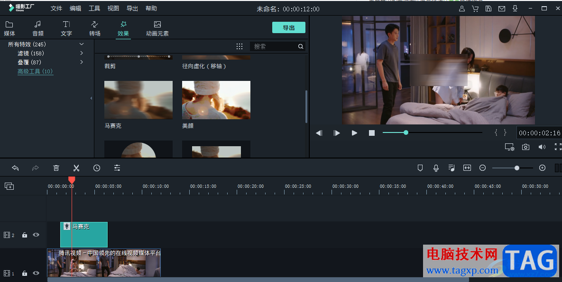The height and width of the screenshot is (282, 562).
Task: Open the 帮助 menu
Action: (x=151, y=8)
